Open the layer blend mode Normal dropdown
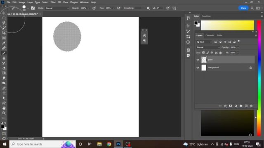264x148 pixels. pos(208,47)
